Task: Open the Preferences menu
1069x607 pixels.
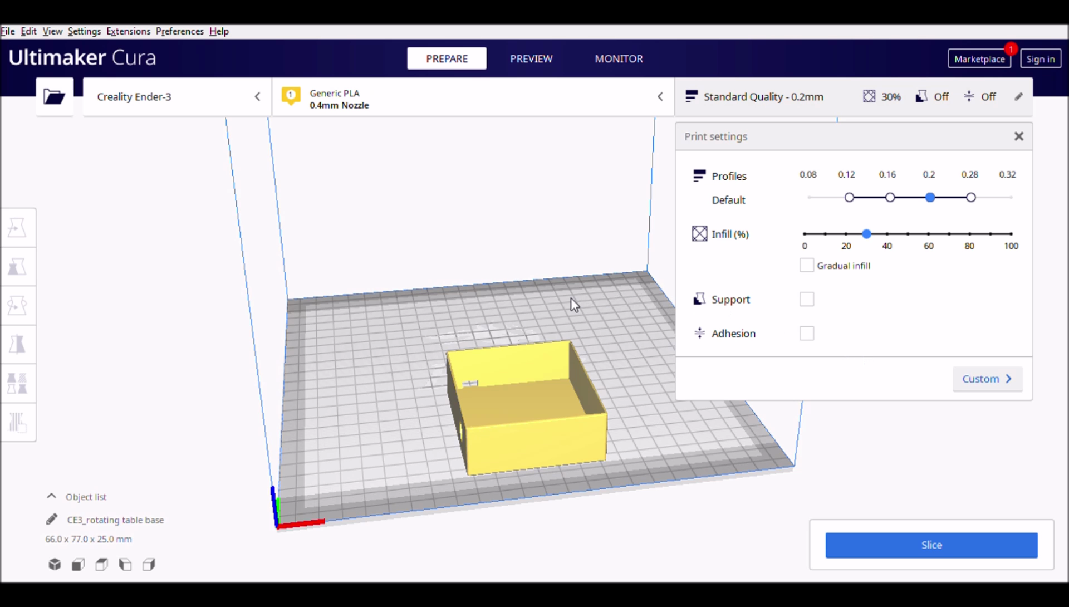Action: (179, 31)
